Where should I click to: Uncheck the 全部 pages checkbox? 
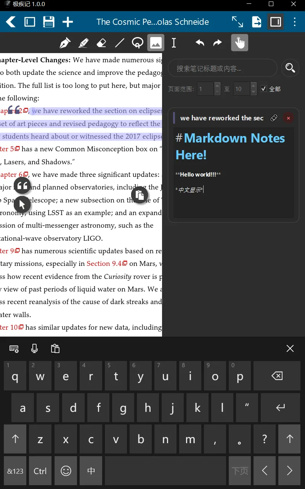point(263,89)
